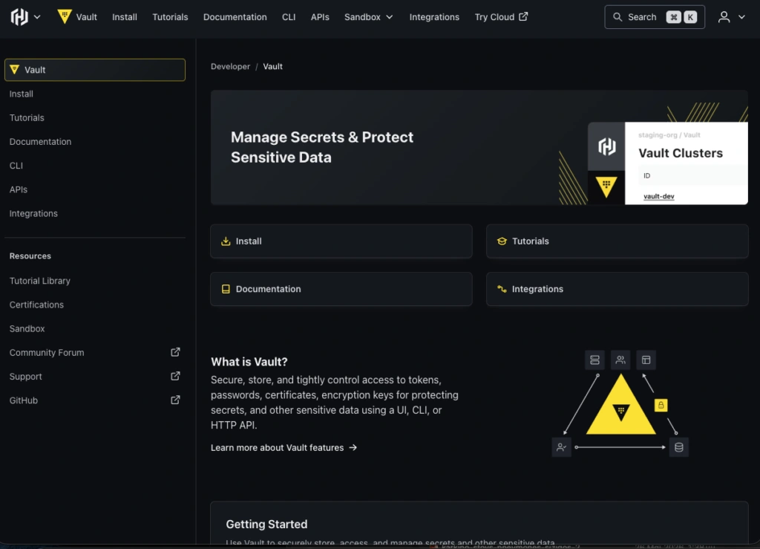Click the database icon in diagram

[679, 447]
